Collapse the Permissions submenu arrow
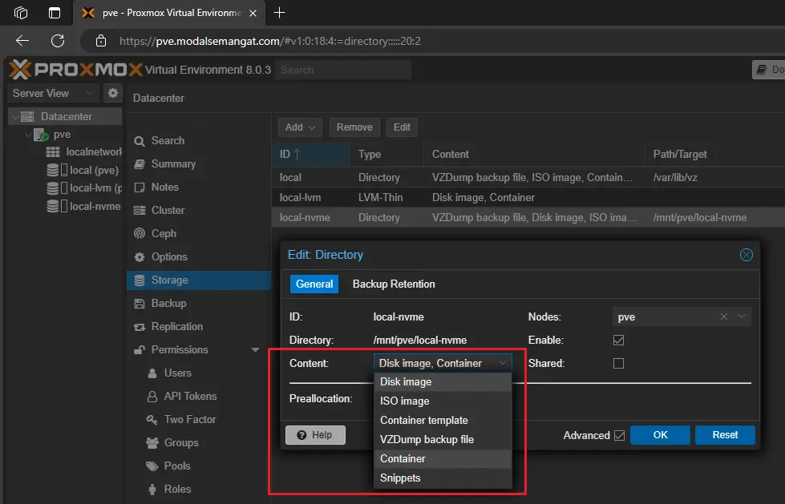 pos(255,350)
